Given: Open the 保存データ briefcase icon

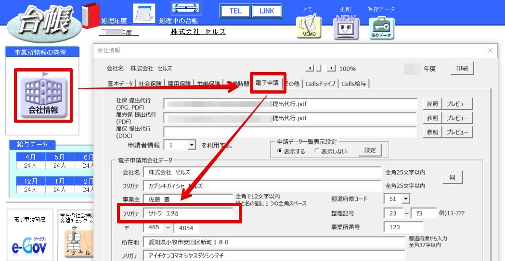Looking at the screenshot, I should tap(381, 28).
